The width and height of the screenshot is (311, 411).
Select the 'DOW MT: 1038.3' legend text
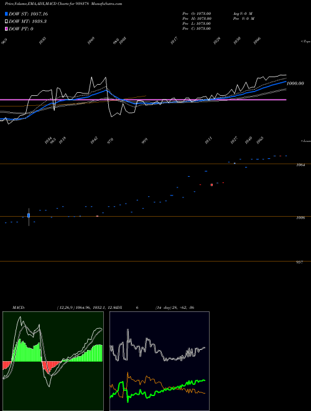pyautogui.click(x=27, y=21)
